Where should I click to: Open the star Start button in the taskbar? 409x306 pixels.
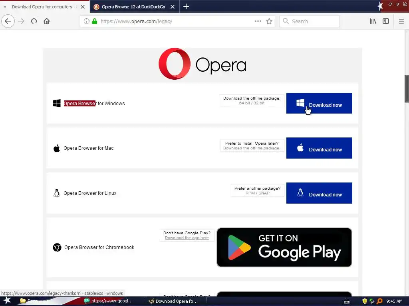[x=7, y=301]
